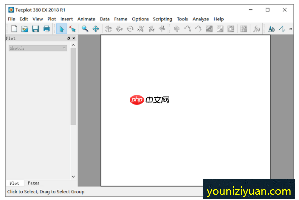299x200 pixels.
Task: Open the Data menu
Action: coord(105,19)
